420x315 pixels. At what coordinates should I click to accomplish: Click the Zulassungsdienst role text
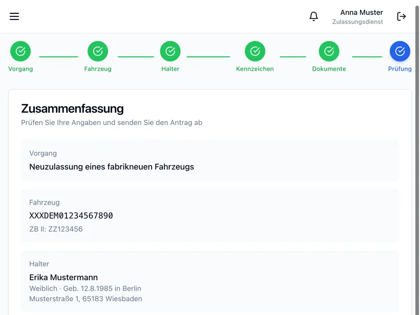pyautogui.click(x=358, y=22)
